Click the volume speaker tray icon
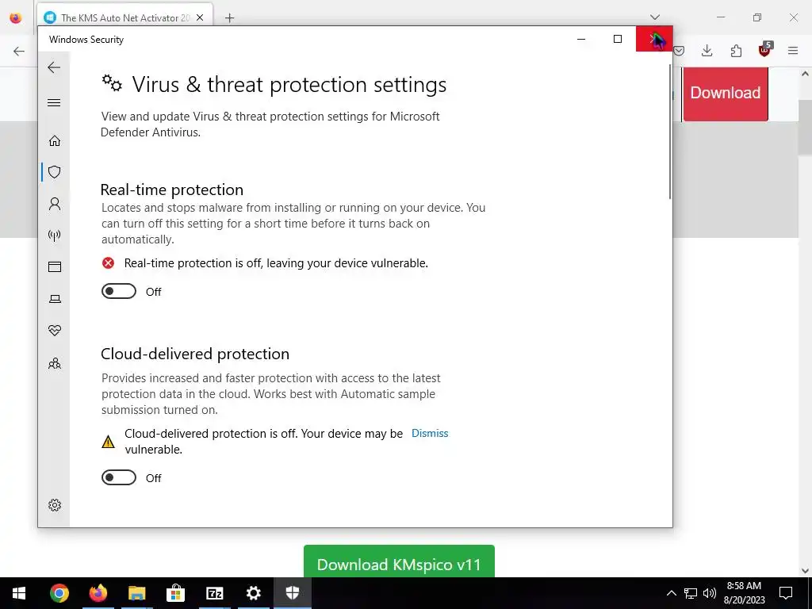The height and width of the screenshot is (609, 812). coord(710,593)
